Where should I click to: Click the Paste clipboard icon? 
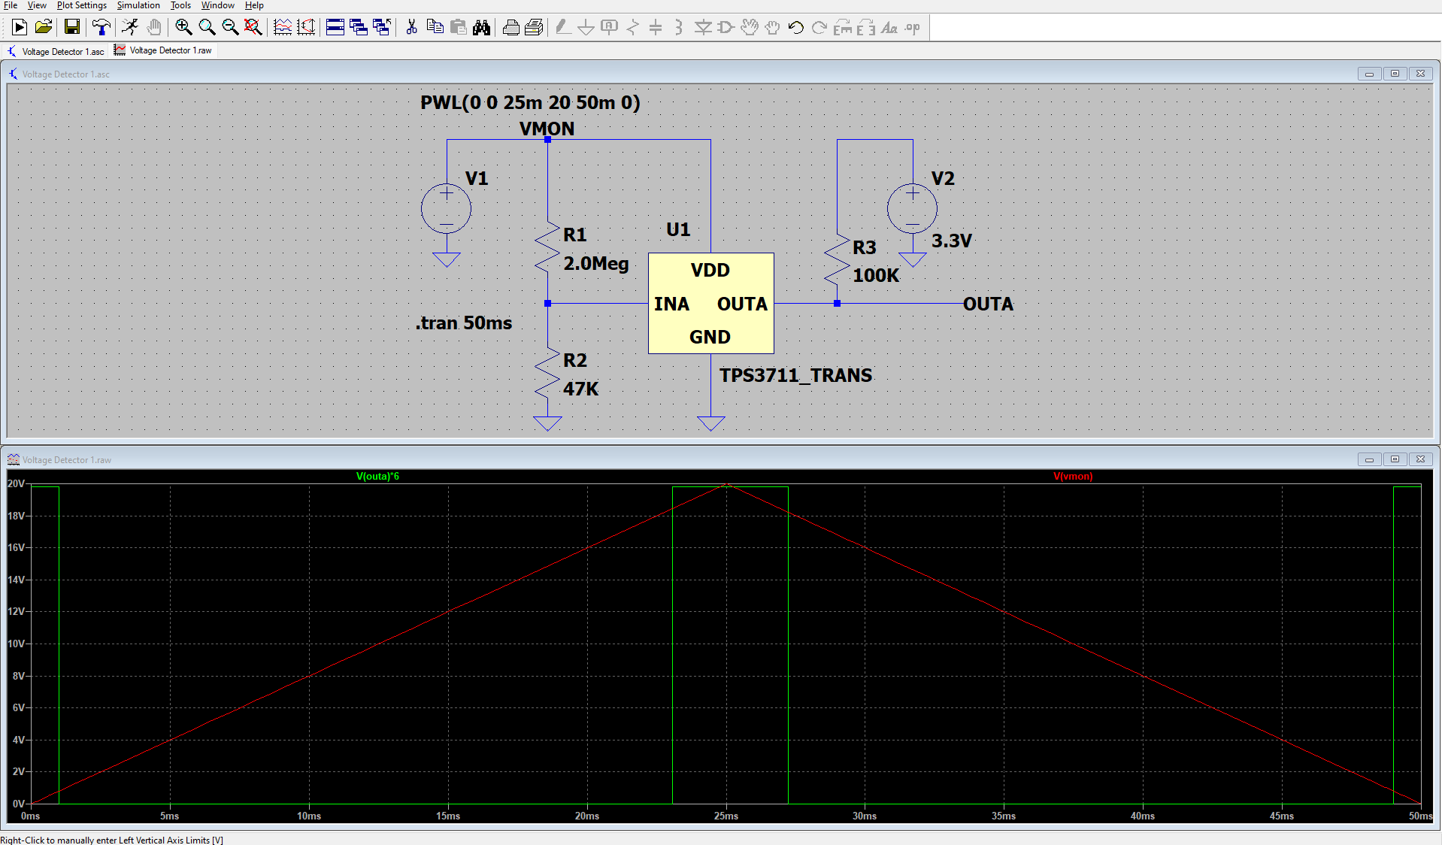click(458, 28)
